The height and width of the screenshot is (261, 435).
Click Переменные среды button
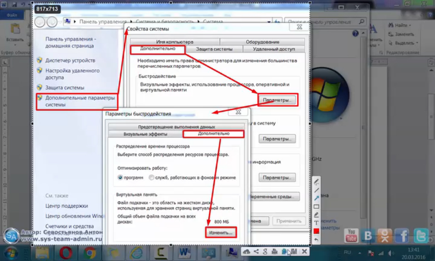tap(275, 197)
